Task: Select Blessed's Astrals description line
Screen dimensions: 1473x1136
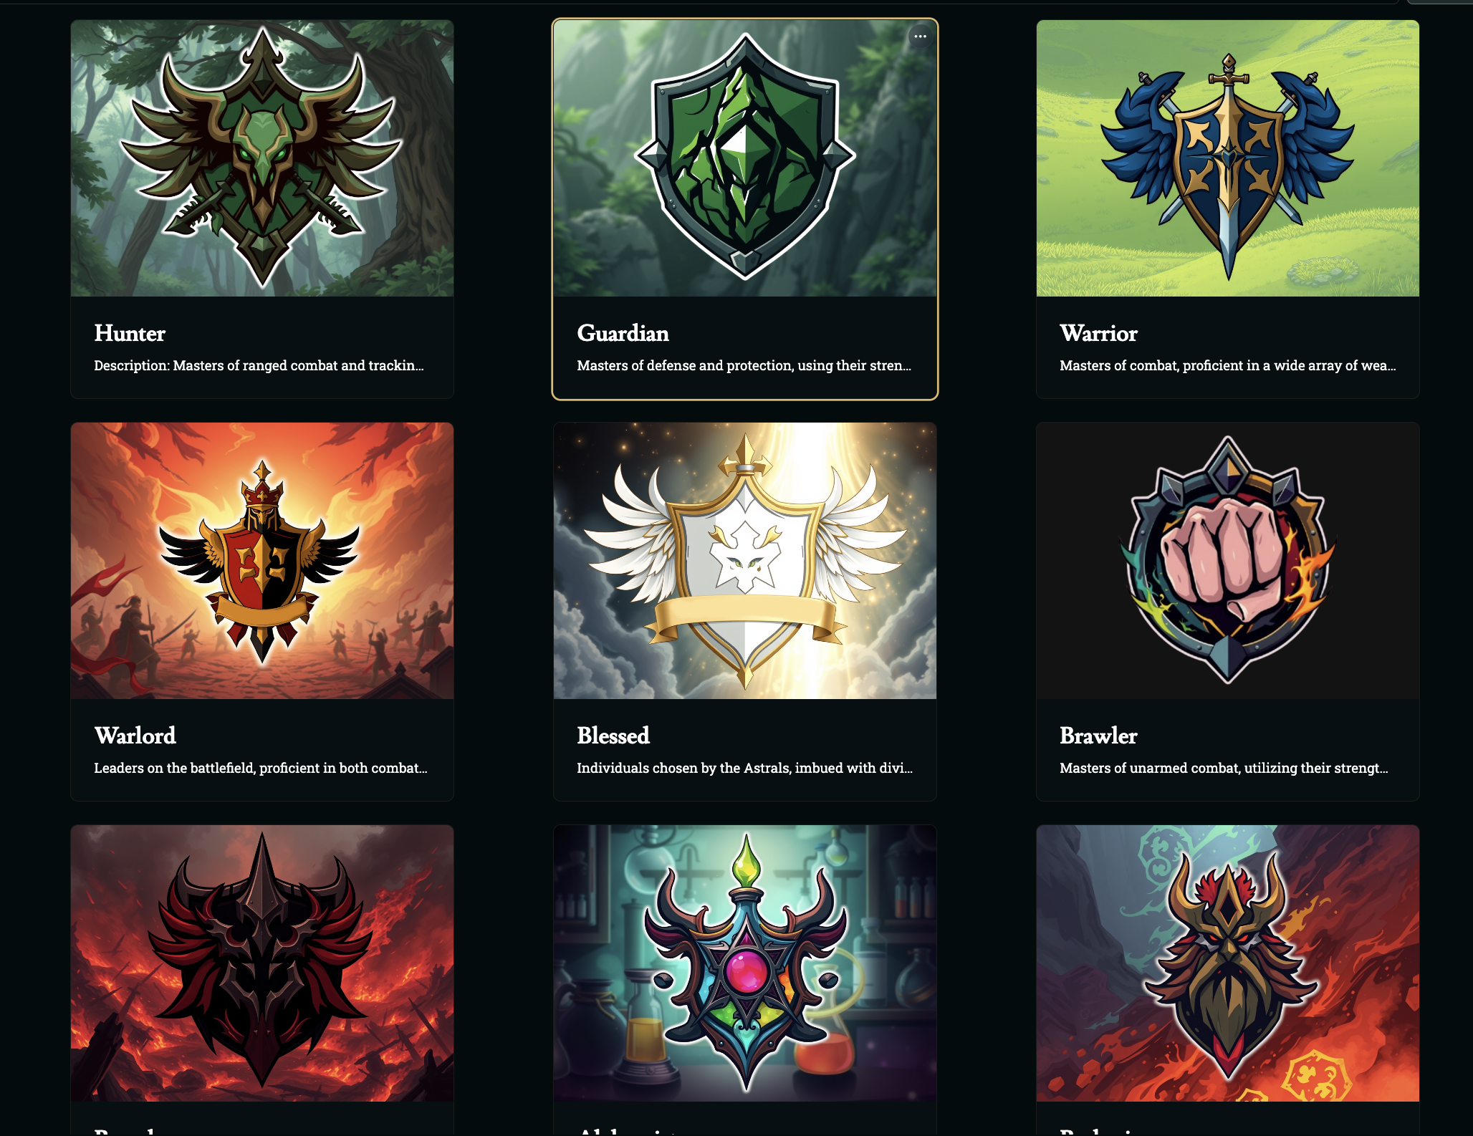Action: coord(744,768)
